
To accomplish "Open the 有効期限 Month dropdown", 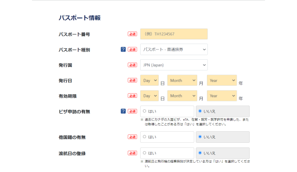I will click(x=182, y=96).
